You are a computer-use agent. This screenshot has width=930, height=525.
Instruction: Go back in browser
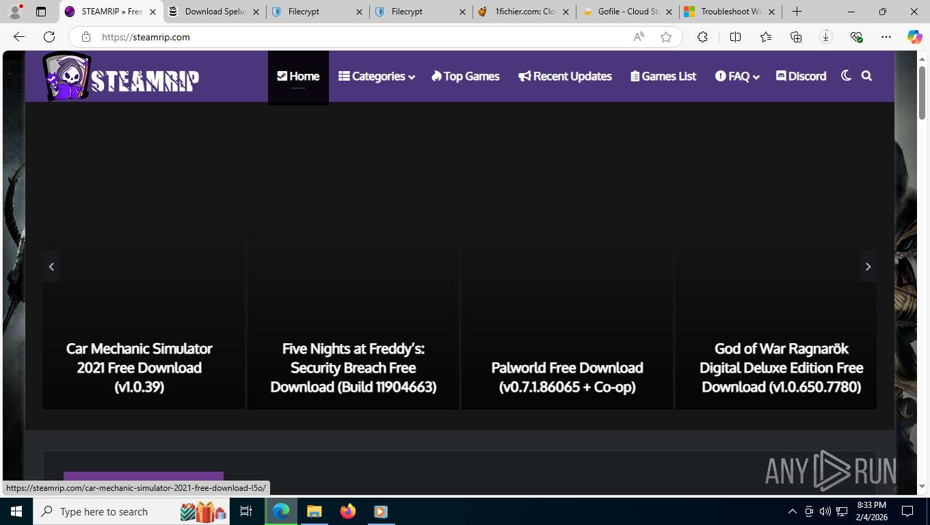point(19,37)
